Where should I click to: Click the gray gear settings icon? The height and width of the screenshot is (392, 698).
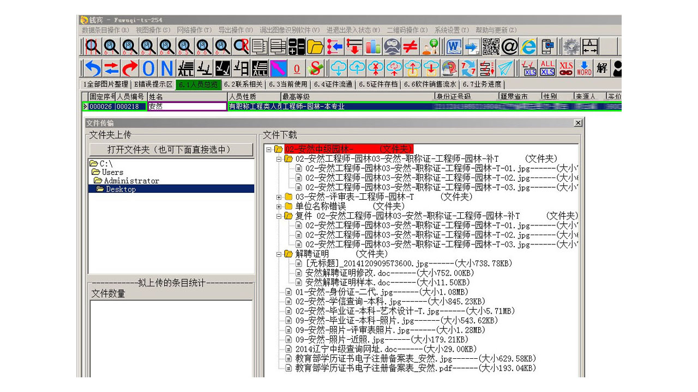[571, 47]
